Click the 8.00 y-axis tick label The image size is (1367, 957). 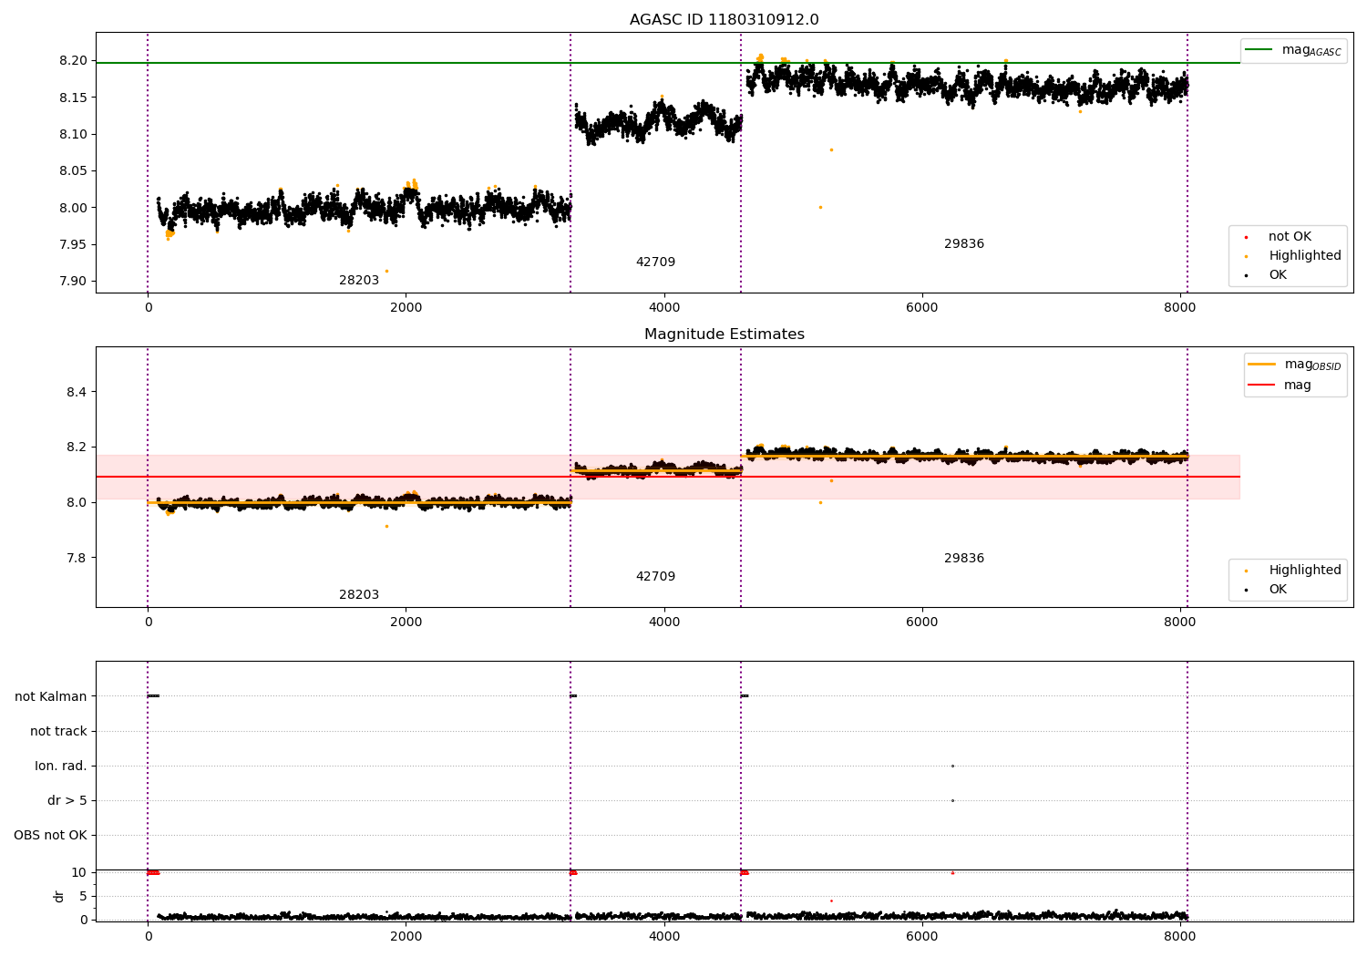pyautogui.click(x=74, y=208)
